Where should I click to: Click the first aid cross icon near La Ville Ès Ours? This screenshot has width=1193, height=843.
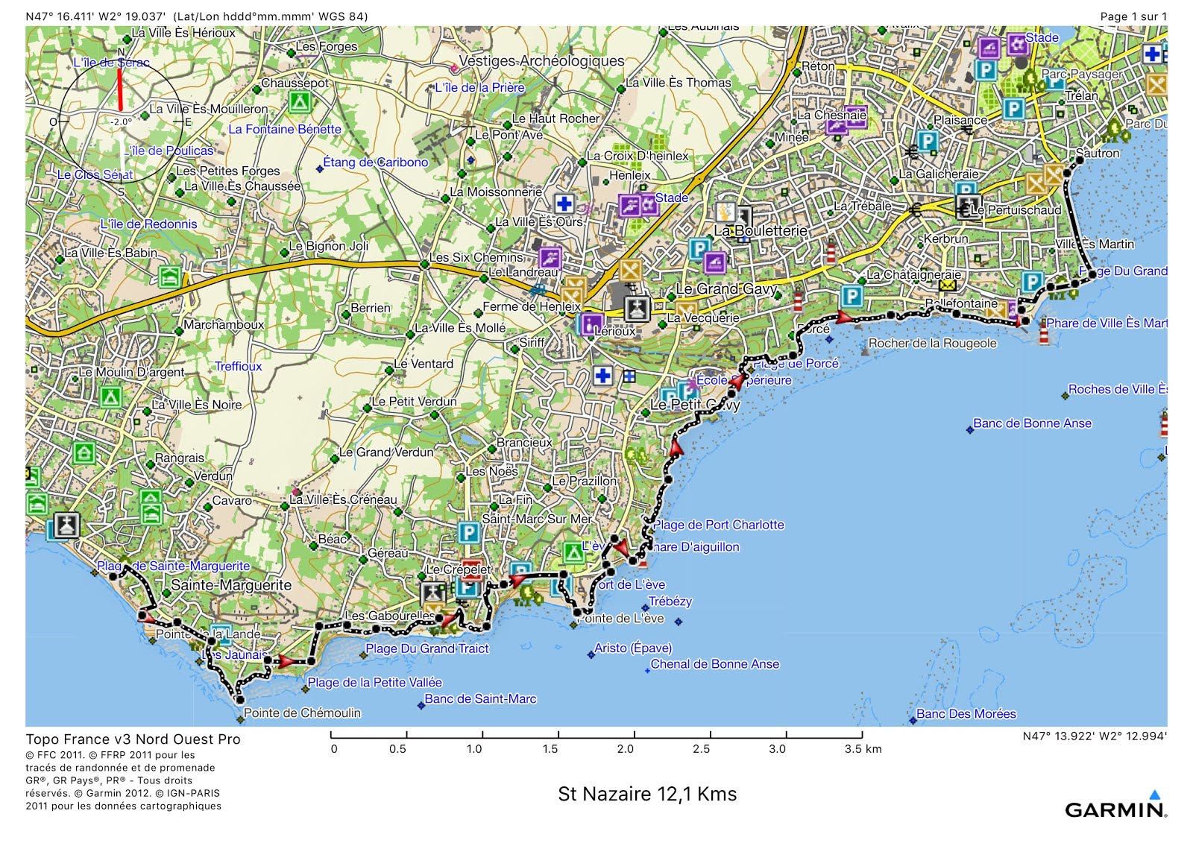point(564,205)
